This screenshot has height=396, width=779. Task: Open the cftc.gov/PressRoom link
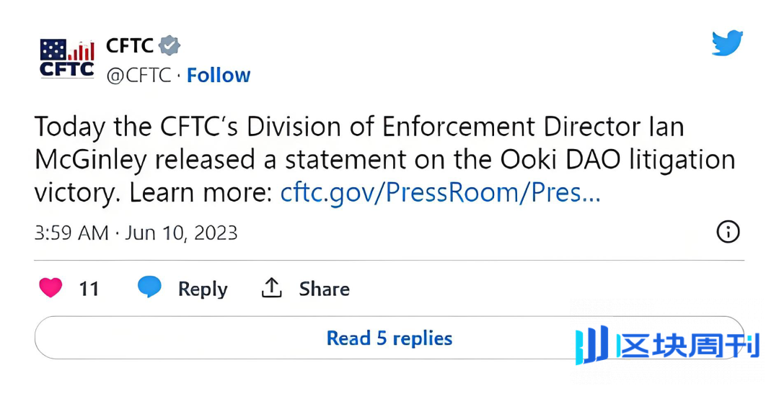click(440, 193)
